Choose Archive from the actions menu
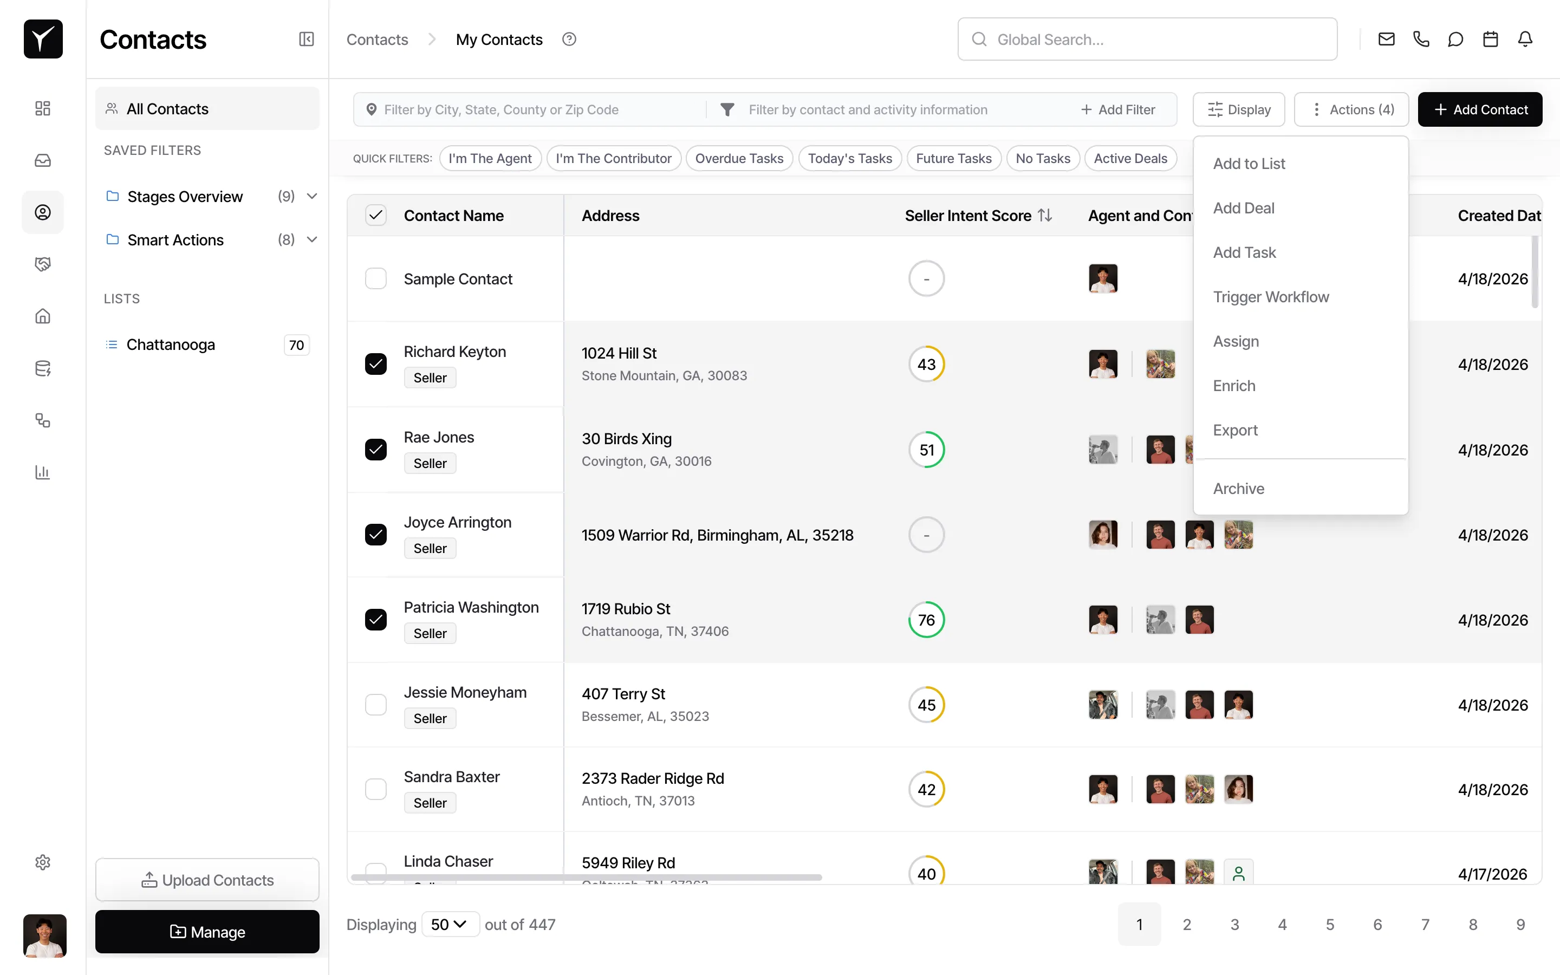The width and height of the screenshot is (1560, 975). [x=1238, y=488]
